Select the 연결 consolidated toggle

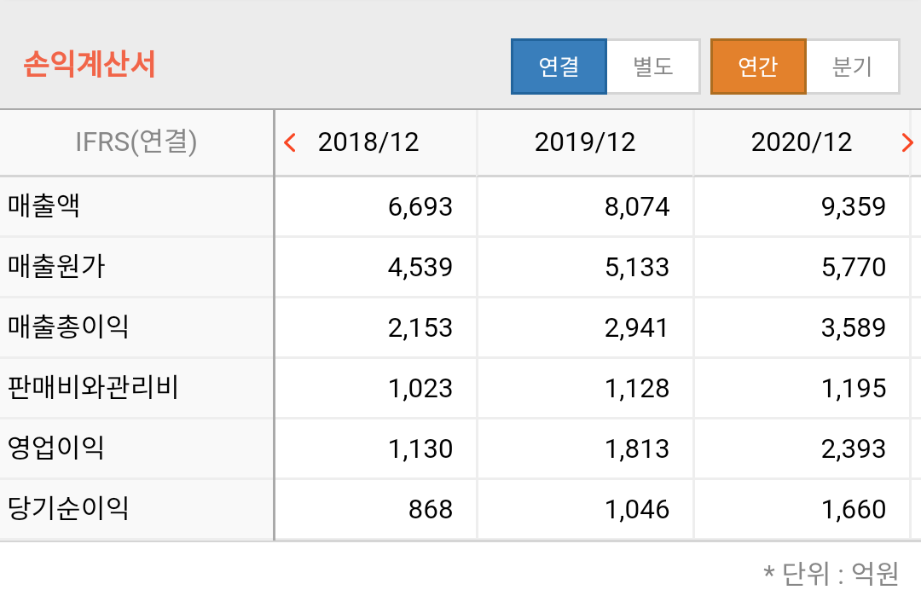[559, 67]
